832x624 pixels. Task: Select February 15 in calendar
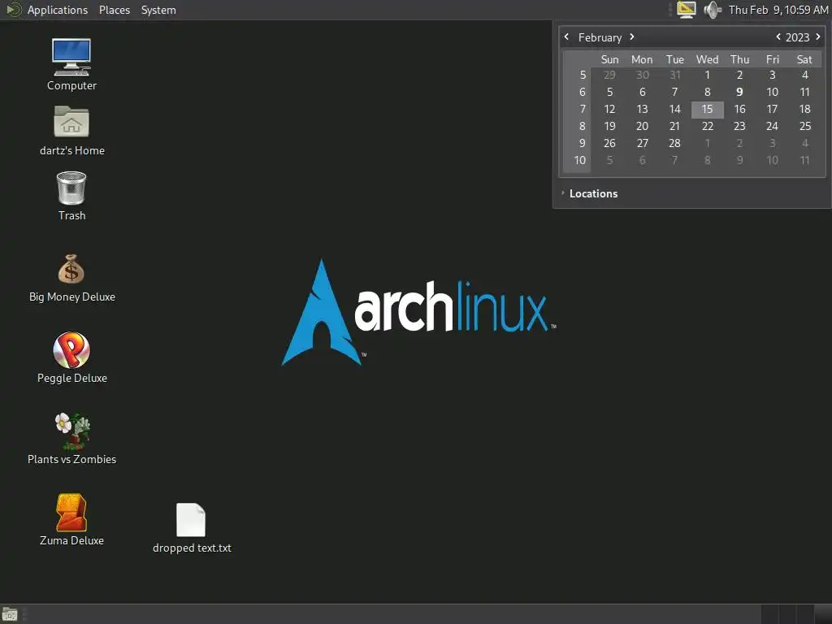[x=708, y=110]
